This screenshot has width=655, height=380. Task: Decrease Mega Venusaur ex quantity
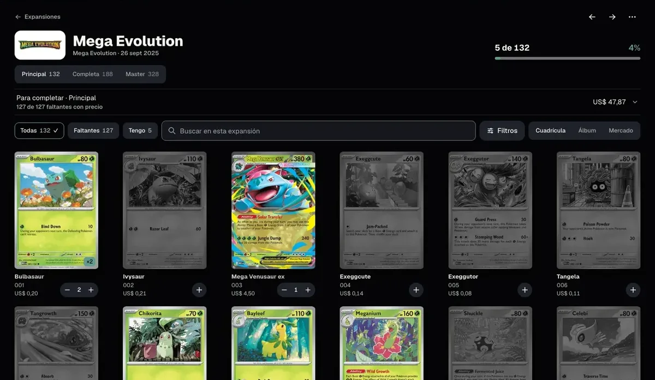(x=284, y=290)
